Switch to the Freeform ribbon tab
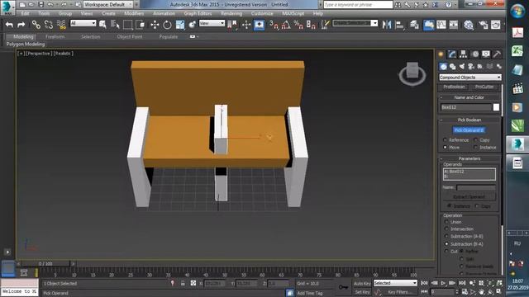The height and width of the screenshot is (297, 529). pos(55,36)
